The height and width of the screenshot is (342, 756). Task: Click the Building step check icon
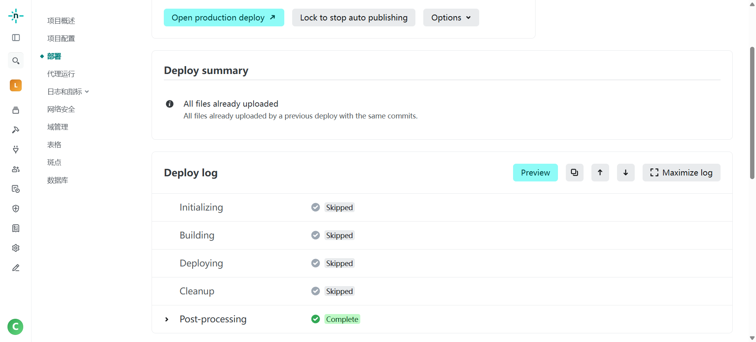[315, 235]
